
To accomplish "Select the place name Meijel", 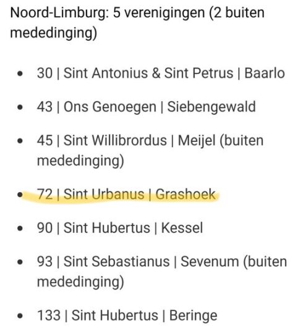I will pos(197,141).
